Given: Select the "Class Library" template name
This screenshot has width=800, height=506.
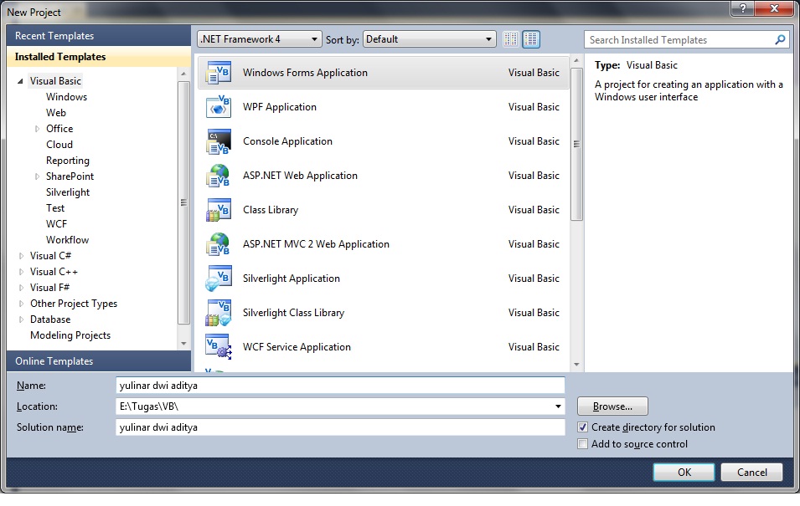Looking at the screenshot, I should coord(271,210).
